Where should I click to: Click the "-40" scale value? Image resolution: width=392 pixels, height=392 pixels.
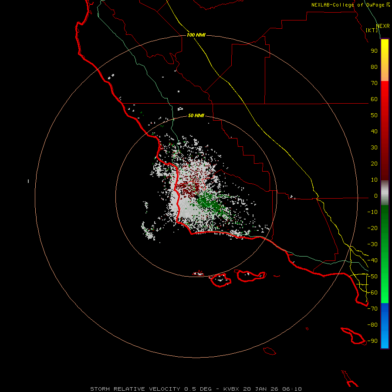click(x=372, y=260)
